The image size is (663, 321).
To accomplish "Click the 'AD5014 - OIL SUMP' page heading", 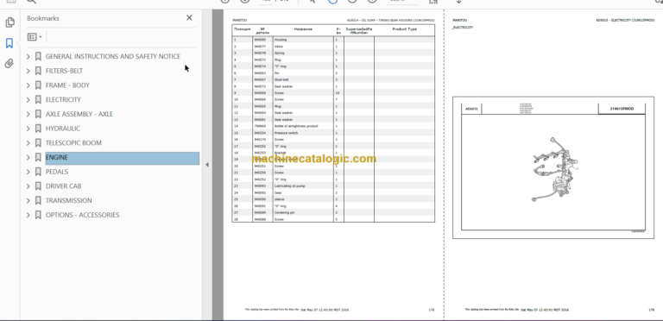I will [x=391, y=20].
